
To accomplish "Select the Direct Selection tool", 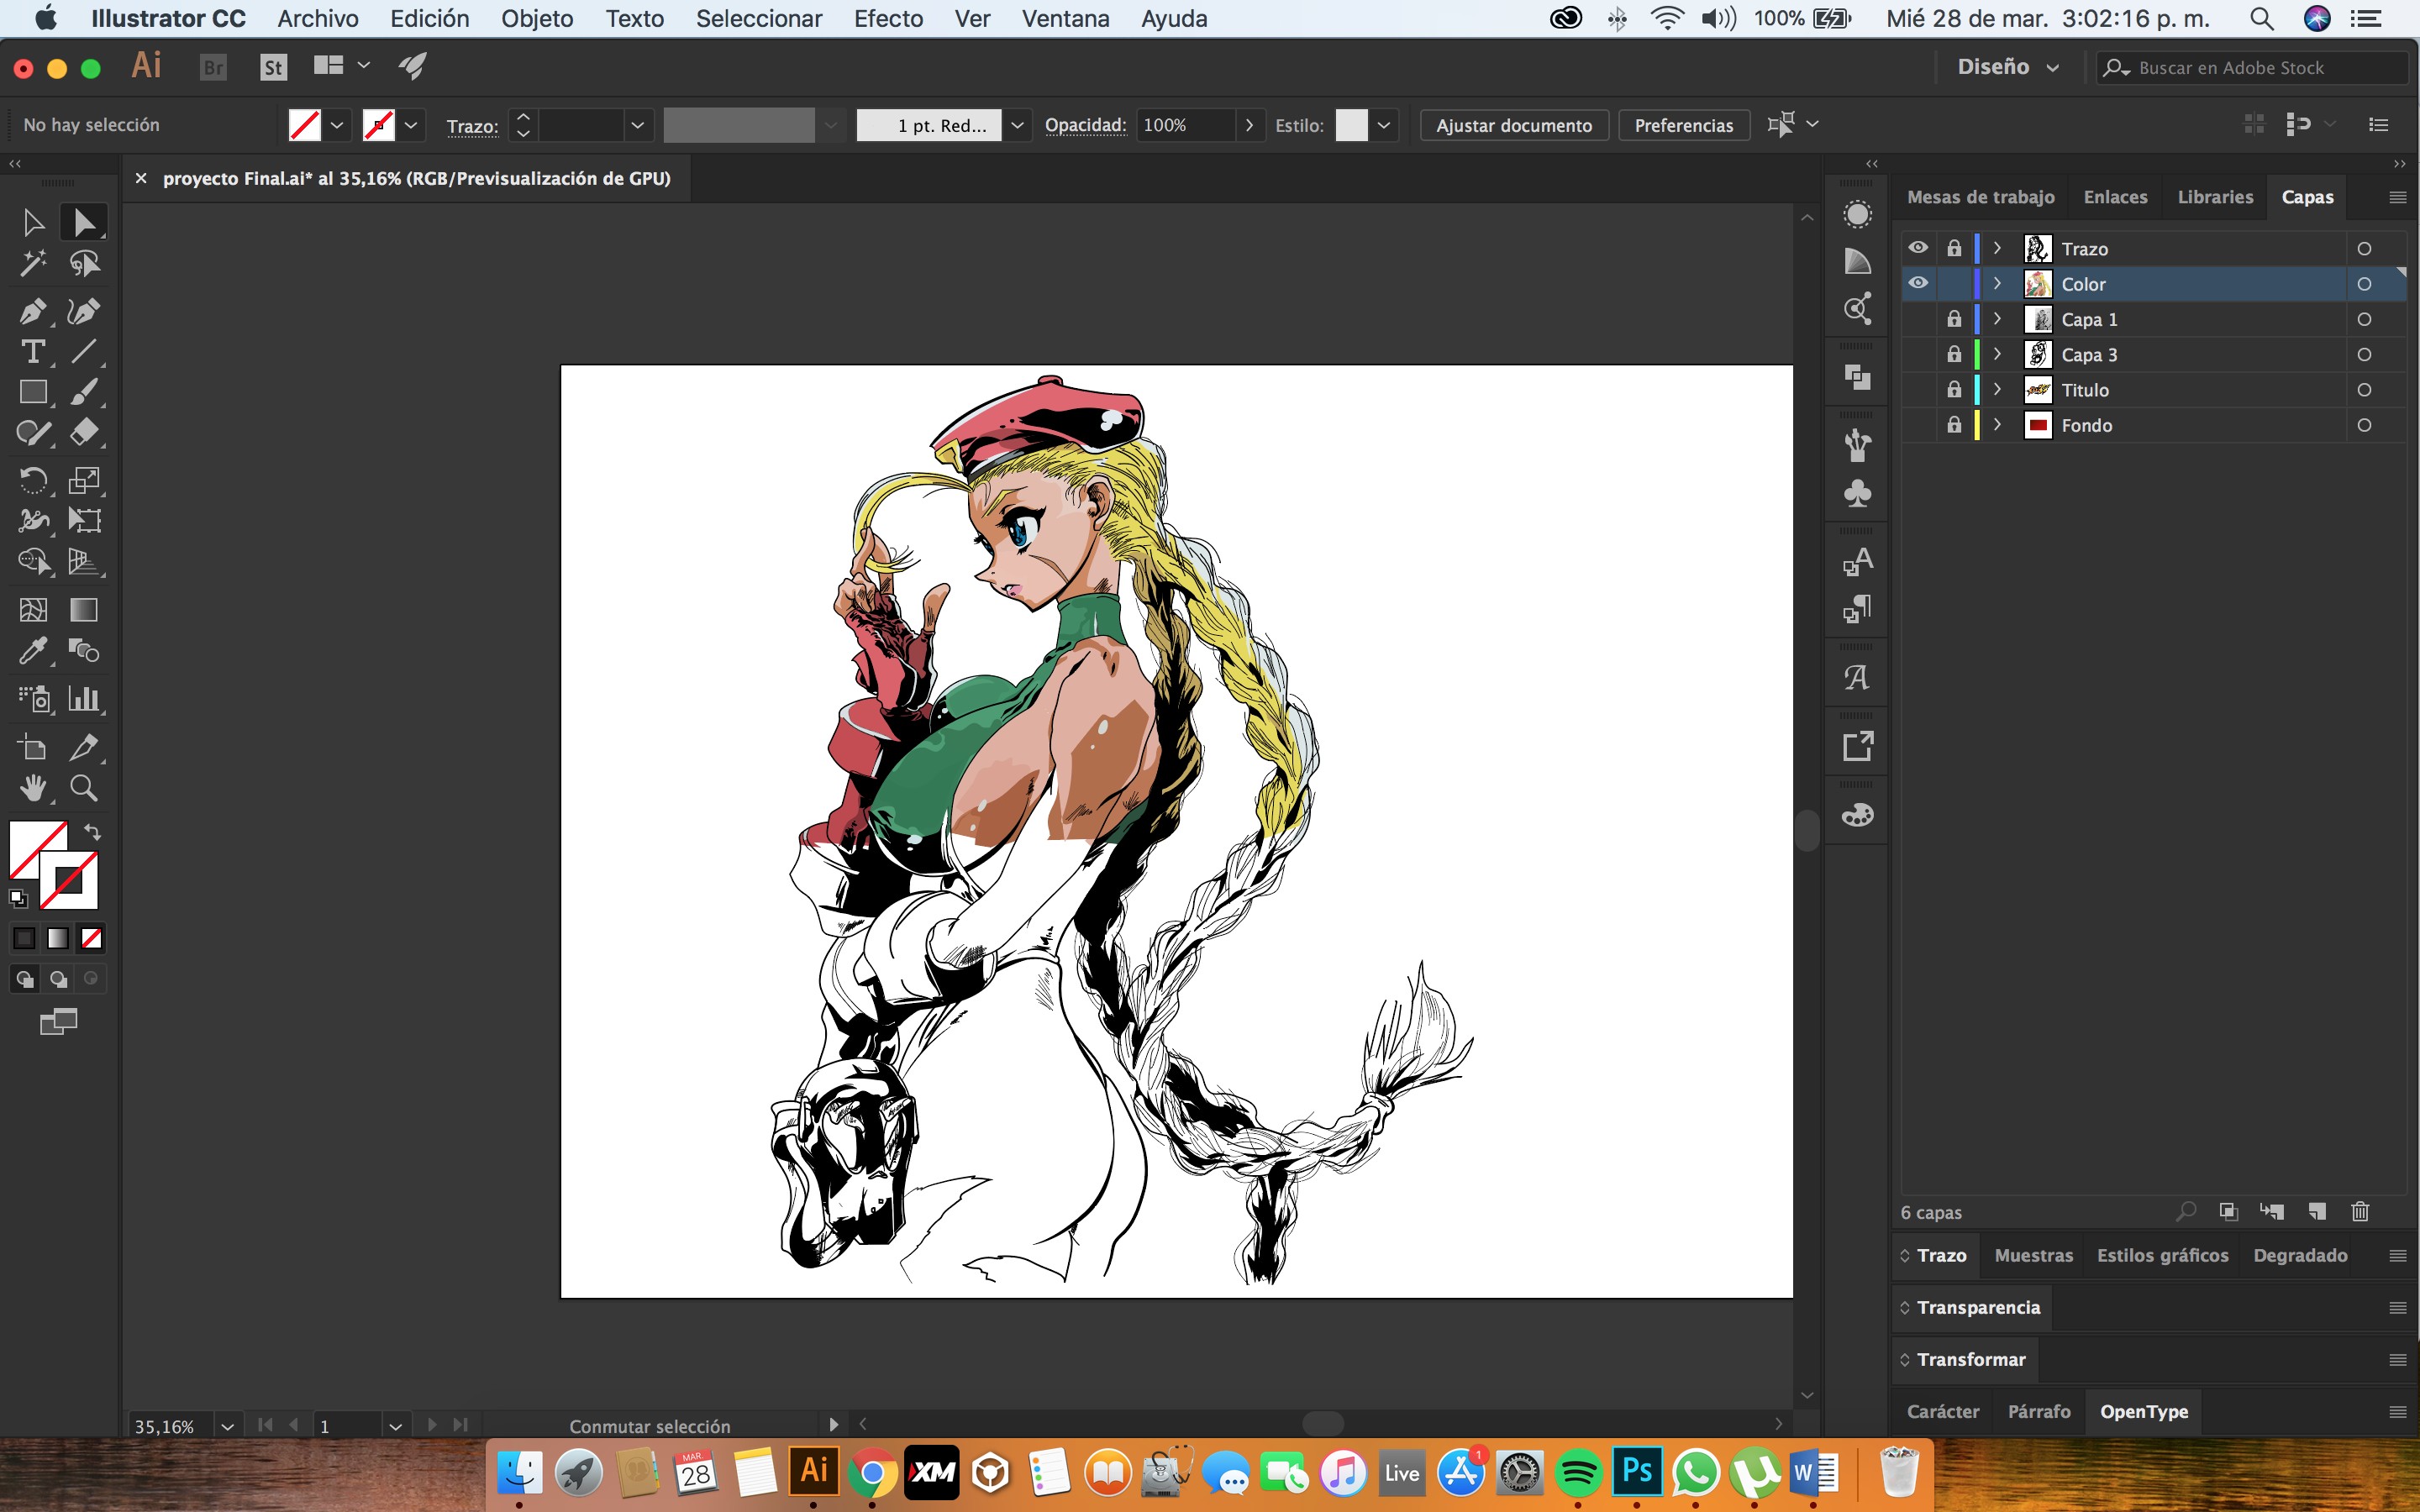I will (84, 222).
